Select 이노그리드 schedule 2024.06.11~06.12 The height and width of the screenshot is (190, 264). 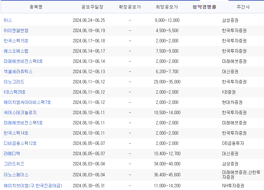point(89,82)
